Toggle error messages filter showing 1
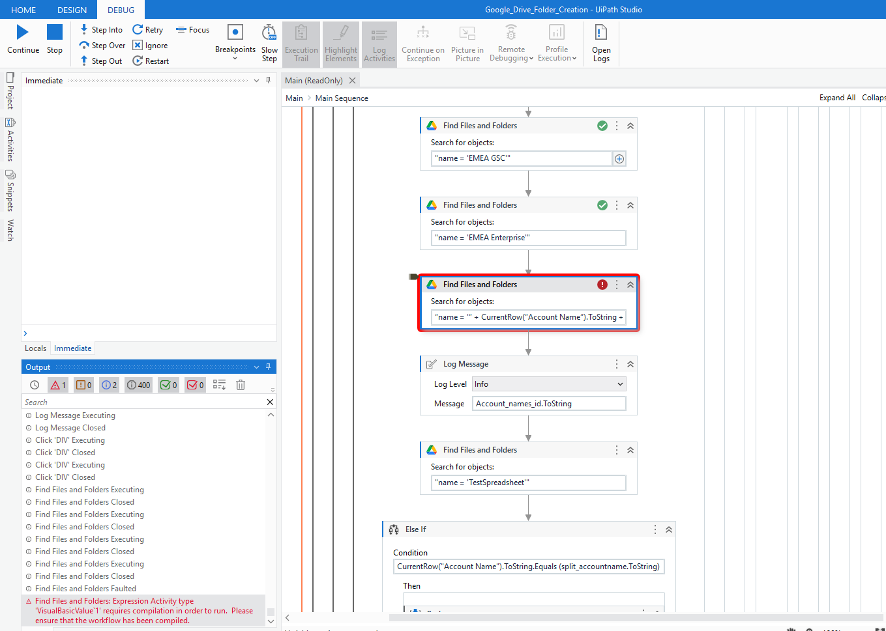 [58, 385]
